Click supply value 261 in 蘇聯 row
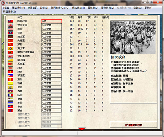Image resolution: width=164 pixels, height=137 pixels. (72, 44)
